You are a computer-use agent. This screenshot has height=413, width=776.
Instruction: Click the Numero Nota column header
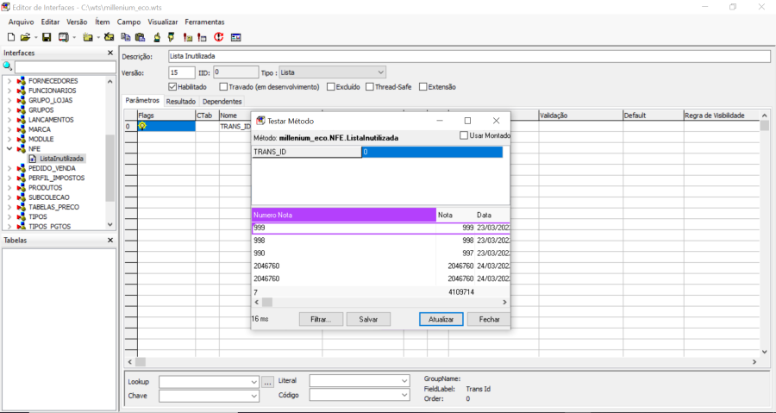(x=344, y=215)
